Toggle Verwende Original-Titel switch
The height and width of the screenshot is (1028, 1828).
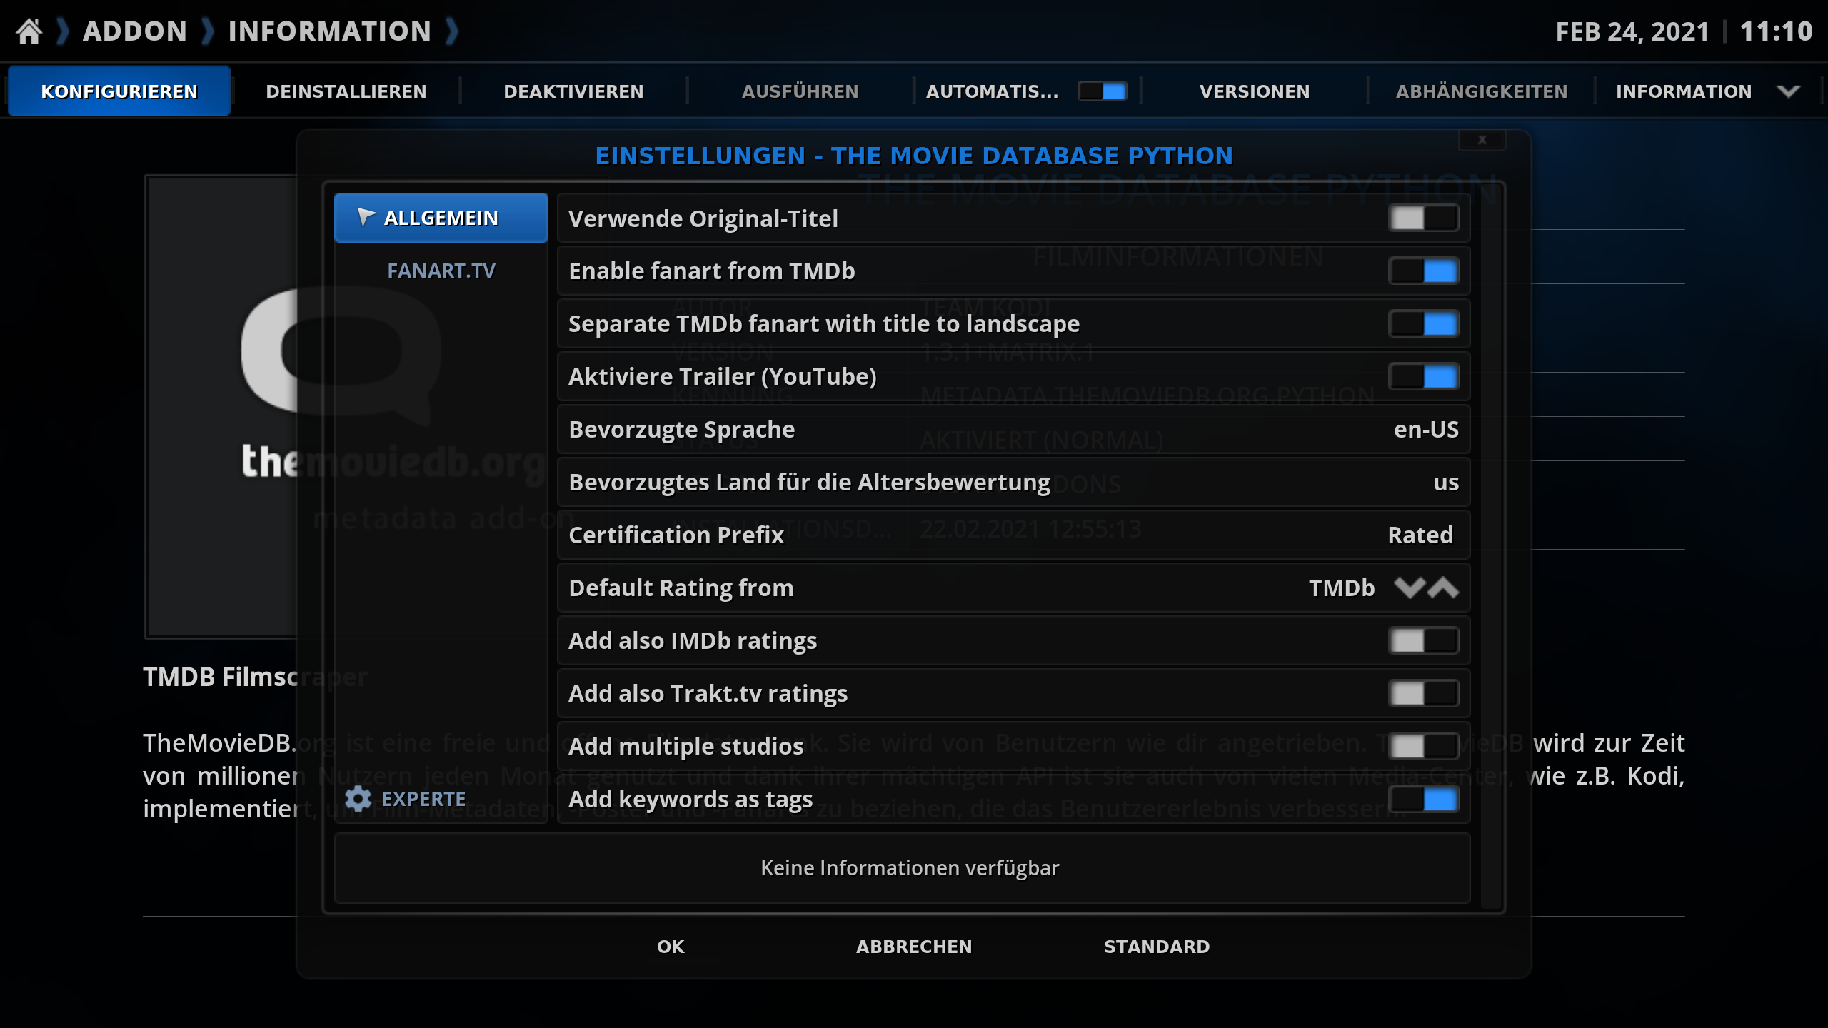point(1423,218)
